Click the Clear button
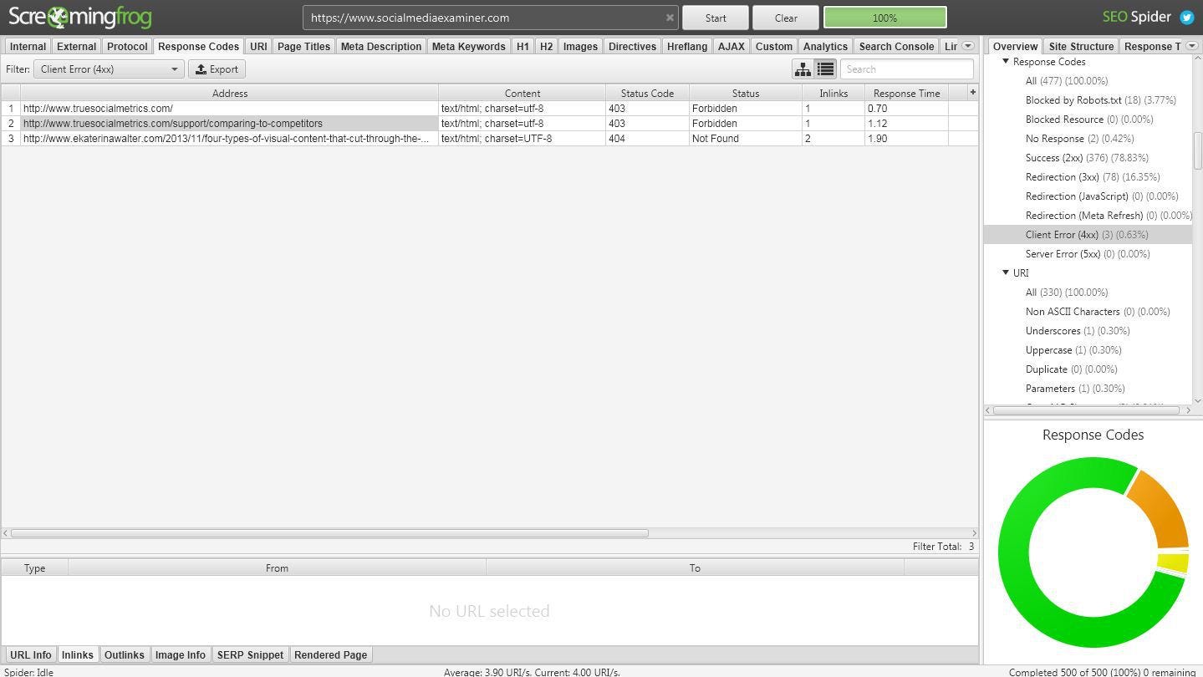The width and height of the screenshot is (1203, 677). 786,18
